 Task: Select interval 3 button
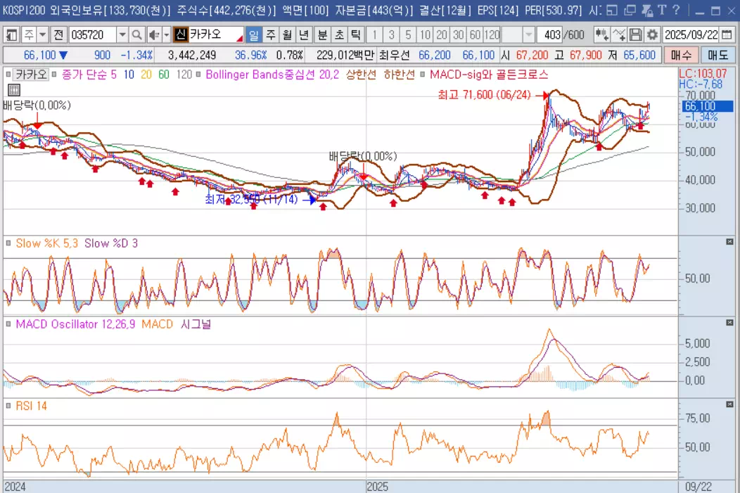coord(391,35)
